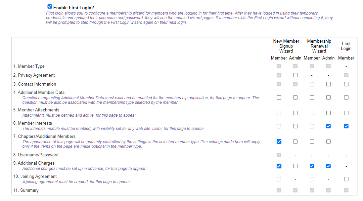Uncheck Member Interests for Renewal Wizard Admin
Screen dimensions: 363x201
pos(328,126)
